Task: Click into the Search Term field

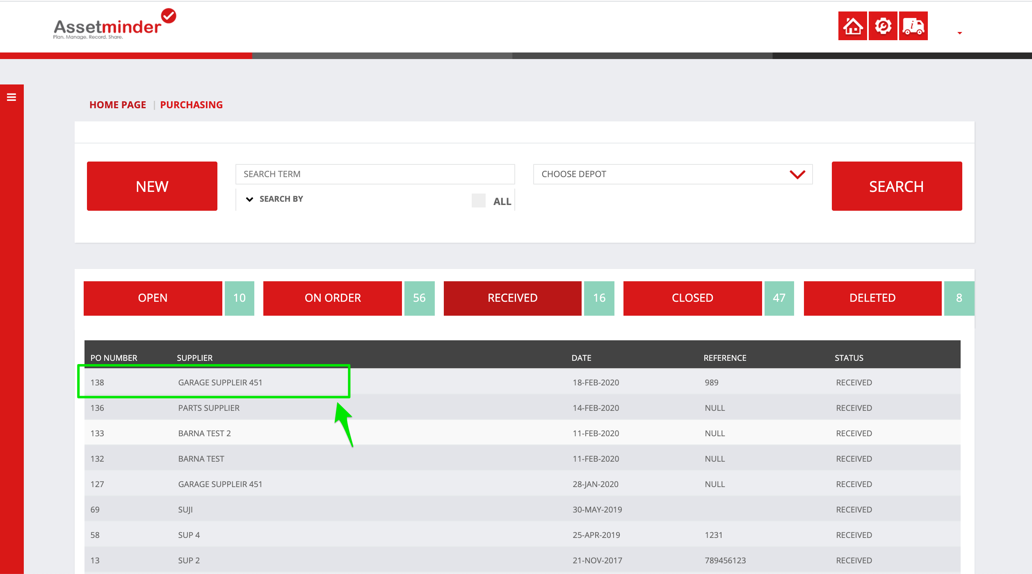Action: click(x=375, y=174)
